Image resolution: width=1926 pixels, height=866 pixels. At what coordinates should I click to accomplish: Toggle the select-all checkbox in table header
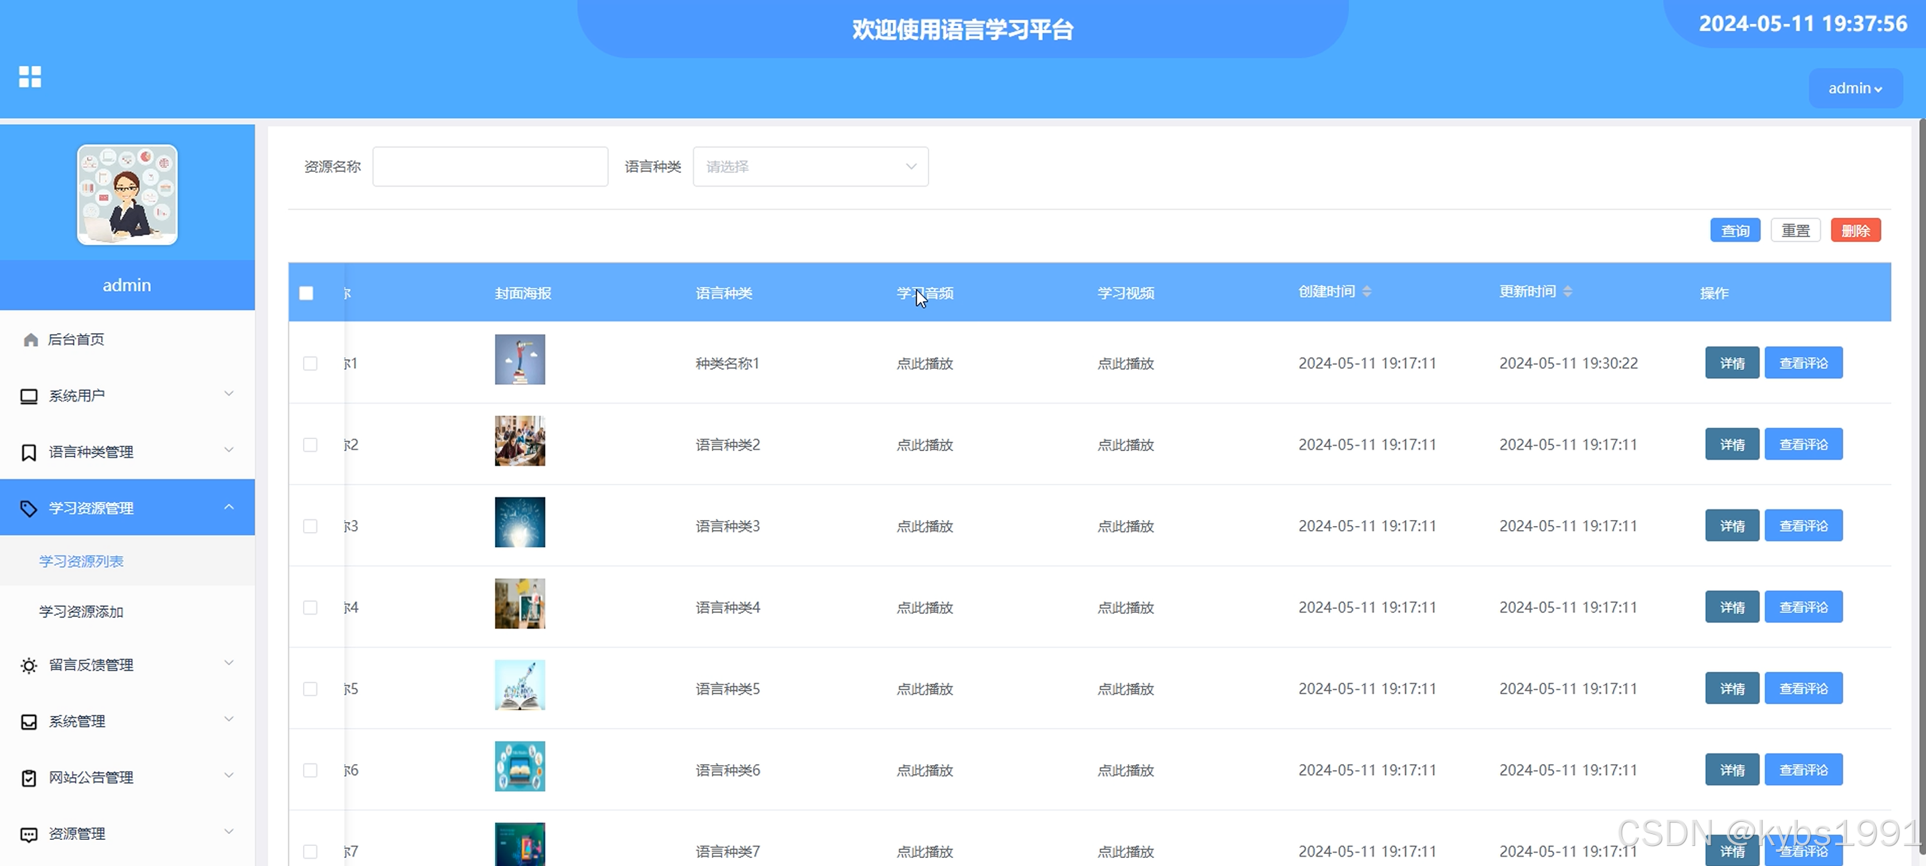coord(306,293)
